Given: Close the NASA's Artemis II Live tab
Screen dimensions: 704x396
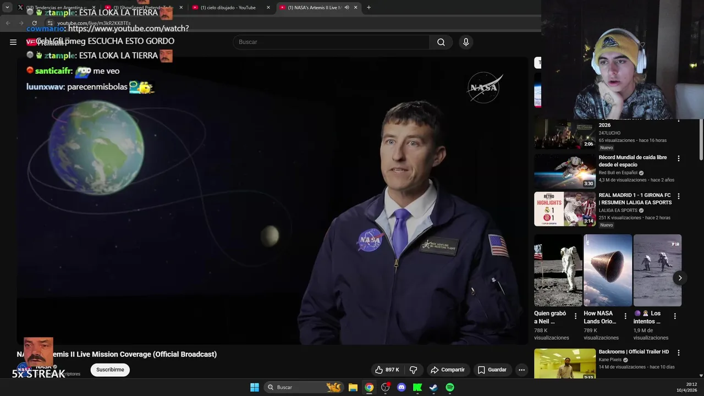Looking at the screenshot, I should coord(355,7).
